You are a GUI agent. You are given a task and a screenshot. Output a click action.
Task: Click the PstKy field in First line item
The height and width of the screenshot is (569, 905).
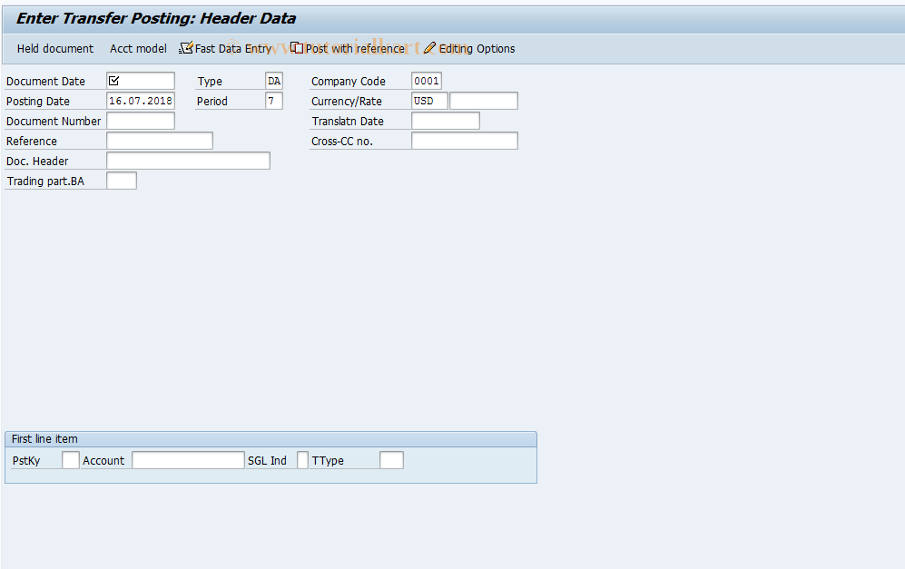pyautogui.click(x=70, y=459)
